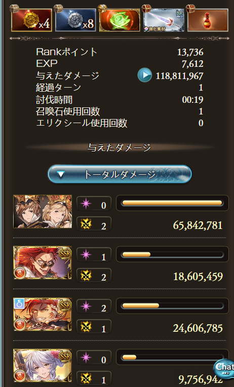Click the damage bar for 24,606,785
This screenshot has width=234, height=387.
172,306
